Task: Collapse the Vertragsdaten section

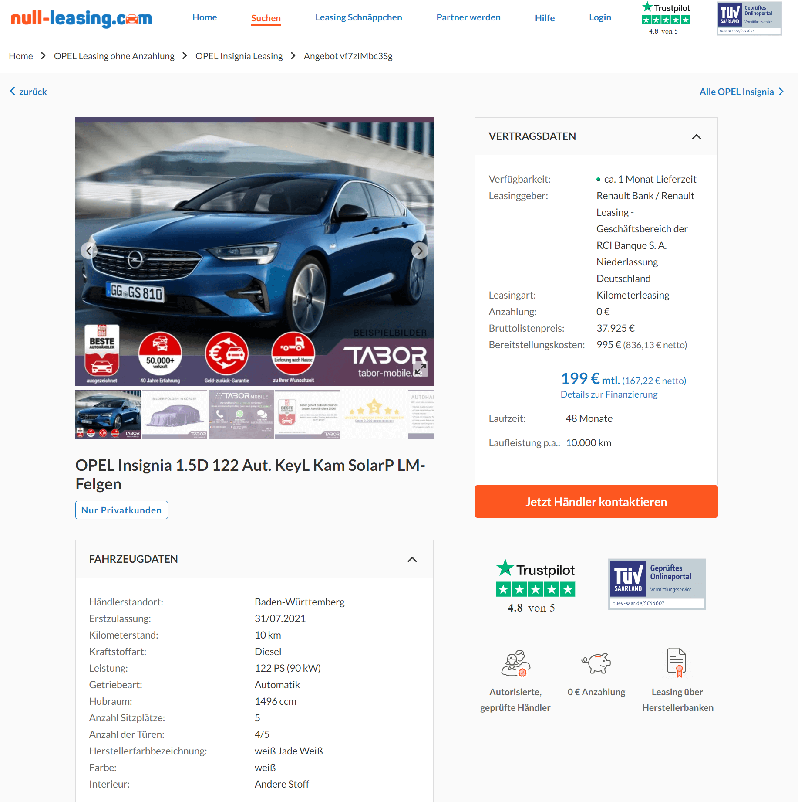Action: pos(696,136)
